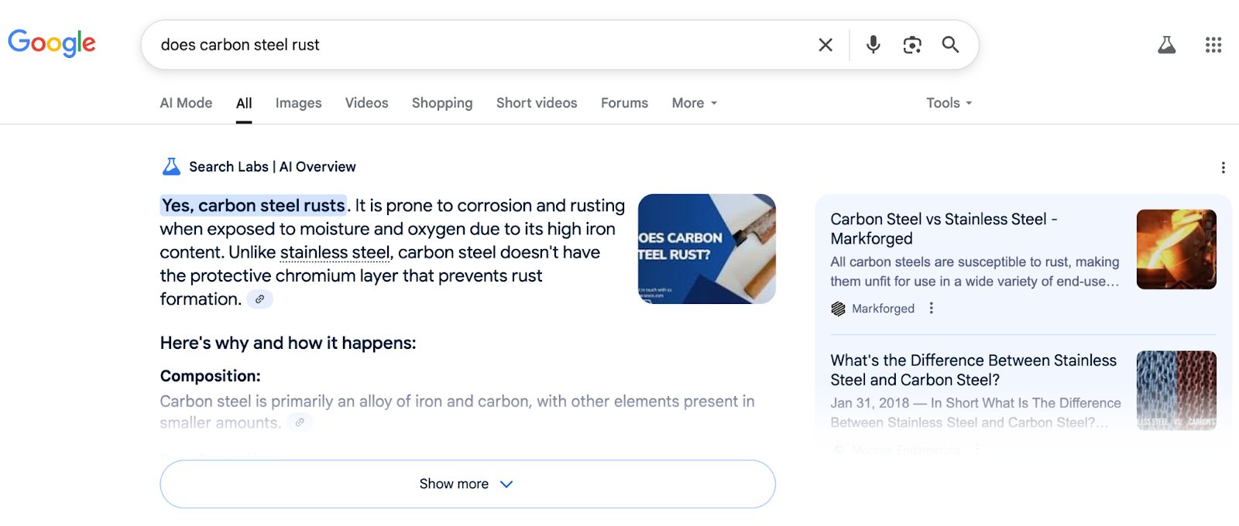This screenshot has width=1239, height=526.
Task: Open Google Lens image search
Action: click(x=912, y=45)
